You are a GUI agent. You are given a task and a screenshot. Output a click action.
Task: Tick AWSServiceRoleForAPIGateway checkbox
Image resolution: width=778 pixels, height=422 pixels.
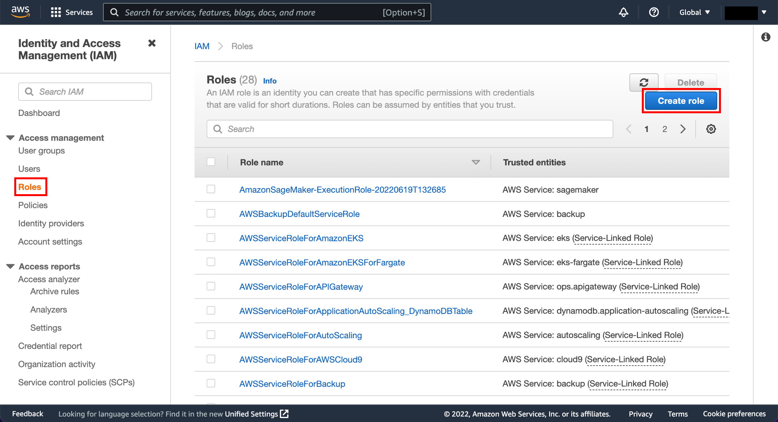point(211,286)
